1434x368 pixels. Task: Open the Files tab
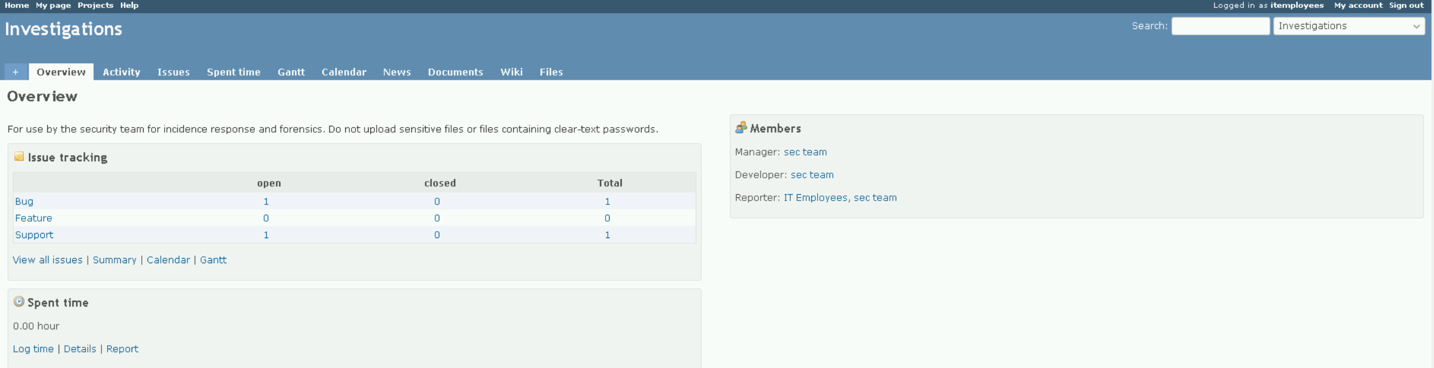click(551, 72)
